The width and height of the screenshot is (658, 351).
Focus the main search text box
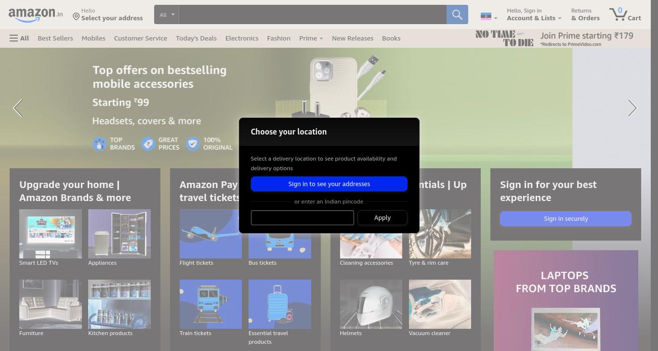[x=313, y=14]
